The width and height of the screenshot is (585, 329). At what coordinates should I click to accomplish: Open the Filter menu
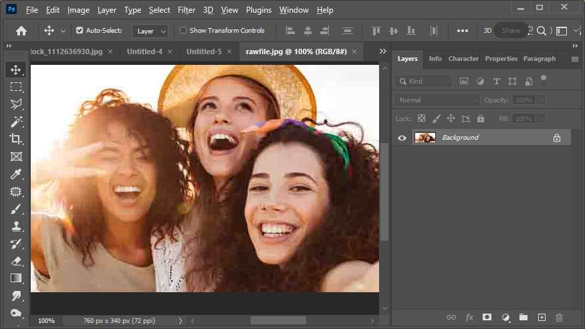[186, 10]
